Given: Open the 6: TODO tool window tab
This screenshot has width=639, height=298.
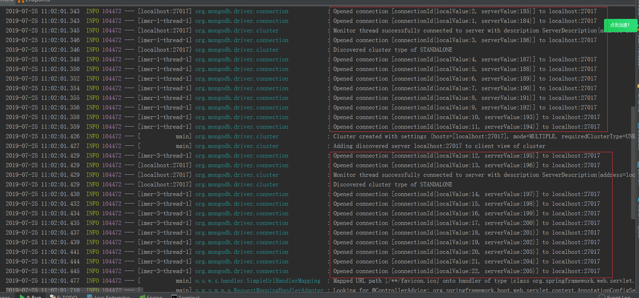Looking at the screenshot, I should click(x=64, y=296).
